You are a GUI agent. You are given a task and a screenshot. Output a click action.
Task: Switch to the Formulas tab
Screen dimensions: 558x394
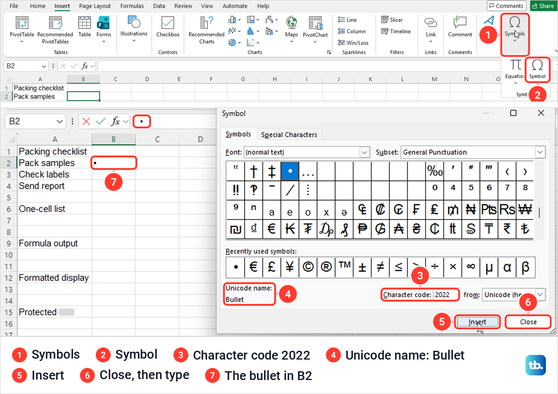pyautogui.click(x=132, y=6)
